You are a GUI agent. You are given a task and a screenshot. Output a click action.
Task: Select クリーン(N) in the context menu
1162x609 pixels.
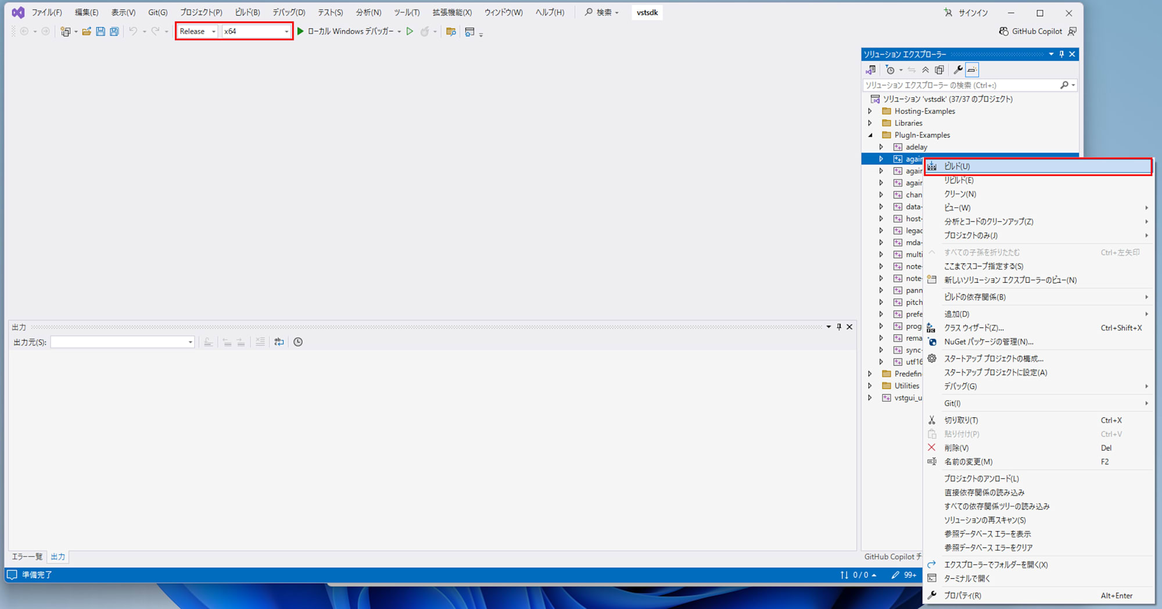(x=1038, y=194)
